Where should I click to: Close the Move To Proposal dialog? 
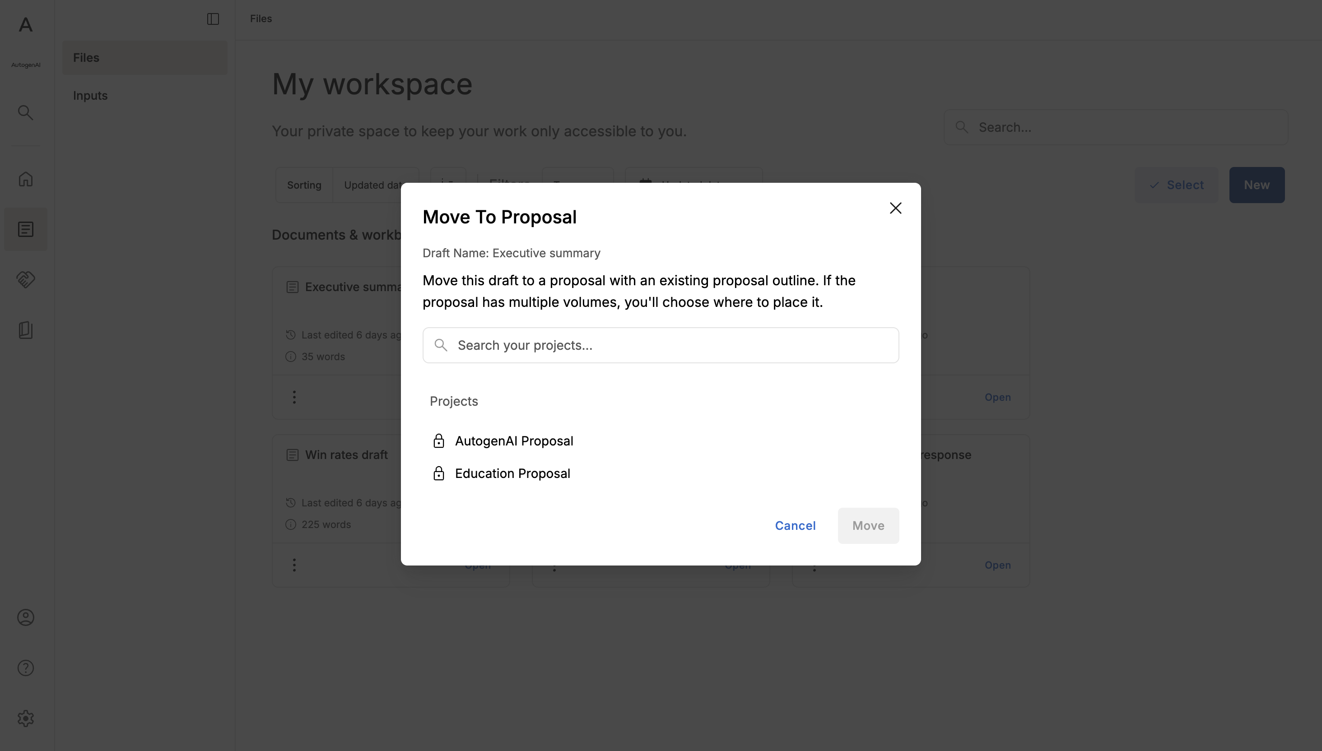[x=895, y=208]
